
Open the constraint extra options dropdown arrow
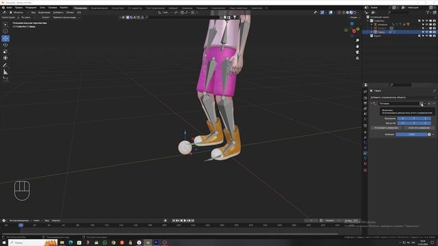point(426,104)
